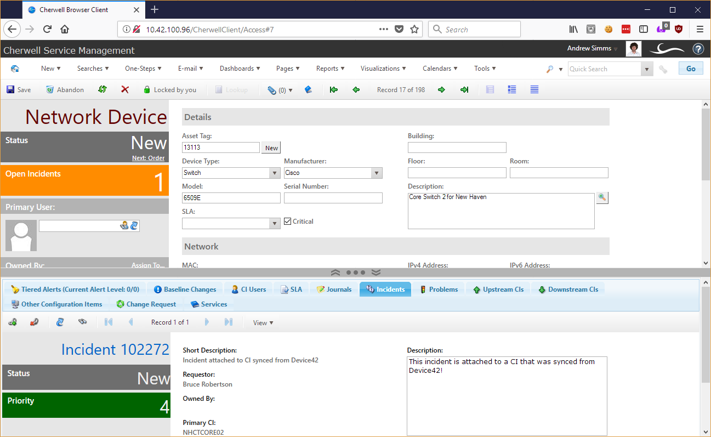
Task: Unlink the selected incident icon
Action: [35, 322]
